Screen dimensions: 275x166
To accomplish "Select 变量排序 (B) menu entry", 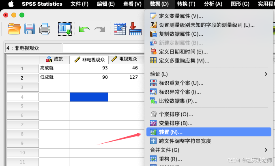I will pos(209,123).
